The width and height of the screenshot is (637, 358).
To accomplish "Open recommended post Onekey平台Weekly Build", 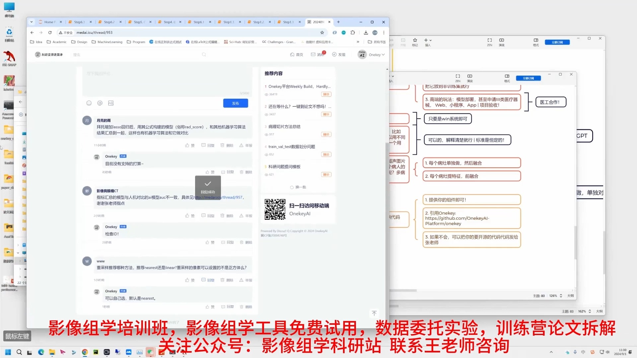I will pyautogui.click(x=299, y=87).
